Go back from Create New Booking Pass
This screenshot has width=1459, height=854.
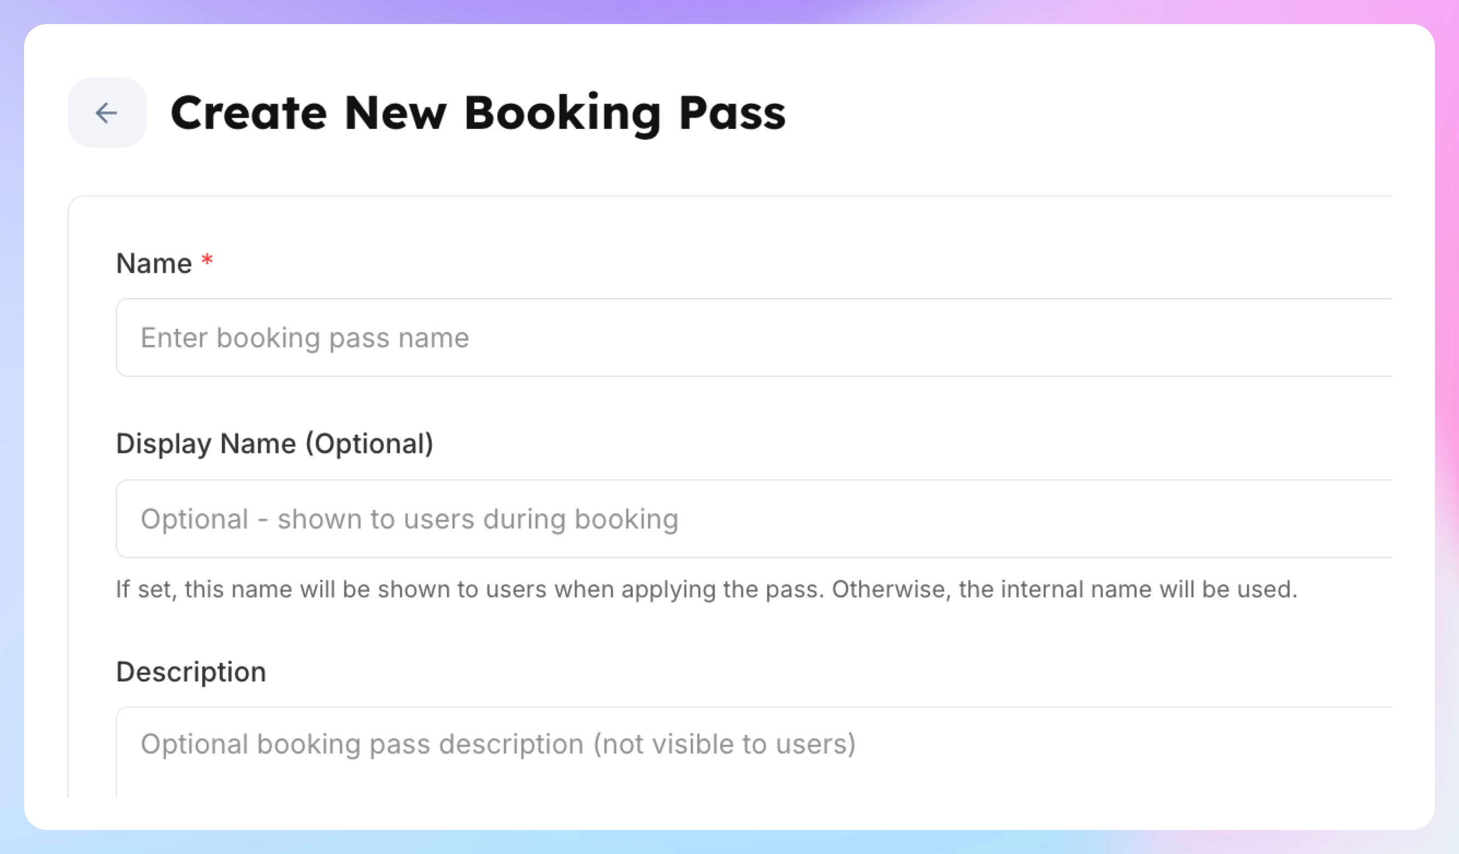[107, 113]
